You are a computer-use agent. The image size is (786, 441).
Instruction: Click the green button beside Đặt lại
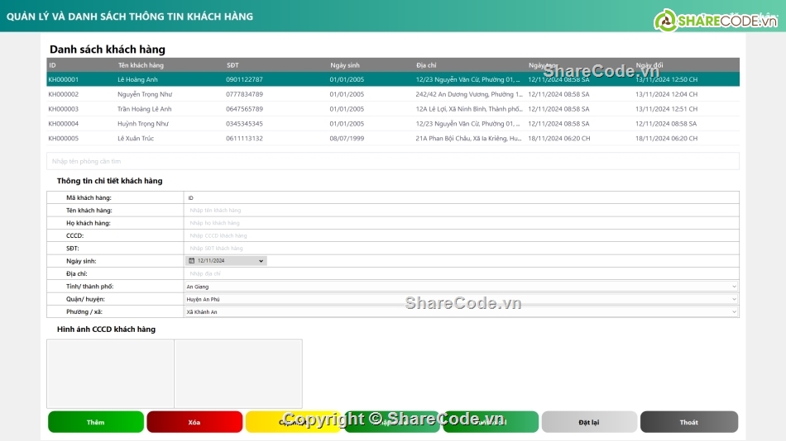[491, 422]
